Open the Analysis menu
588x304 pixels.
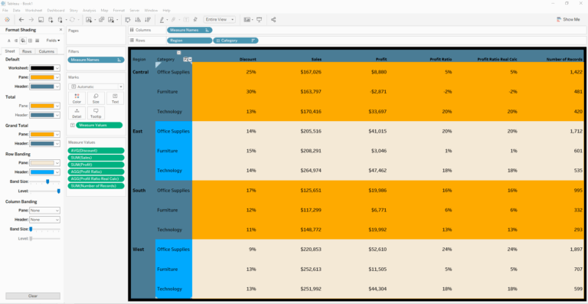coord(90,10)
